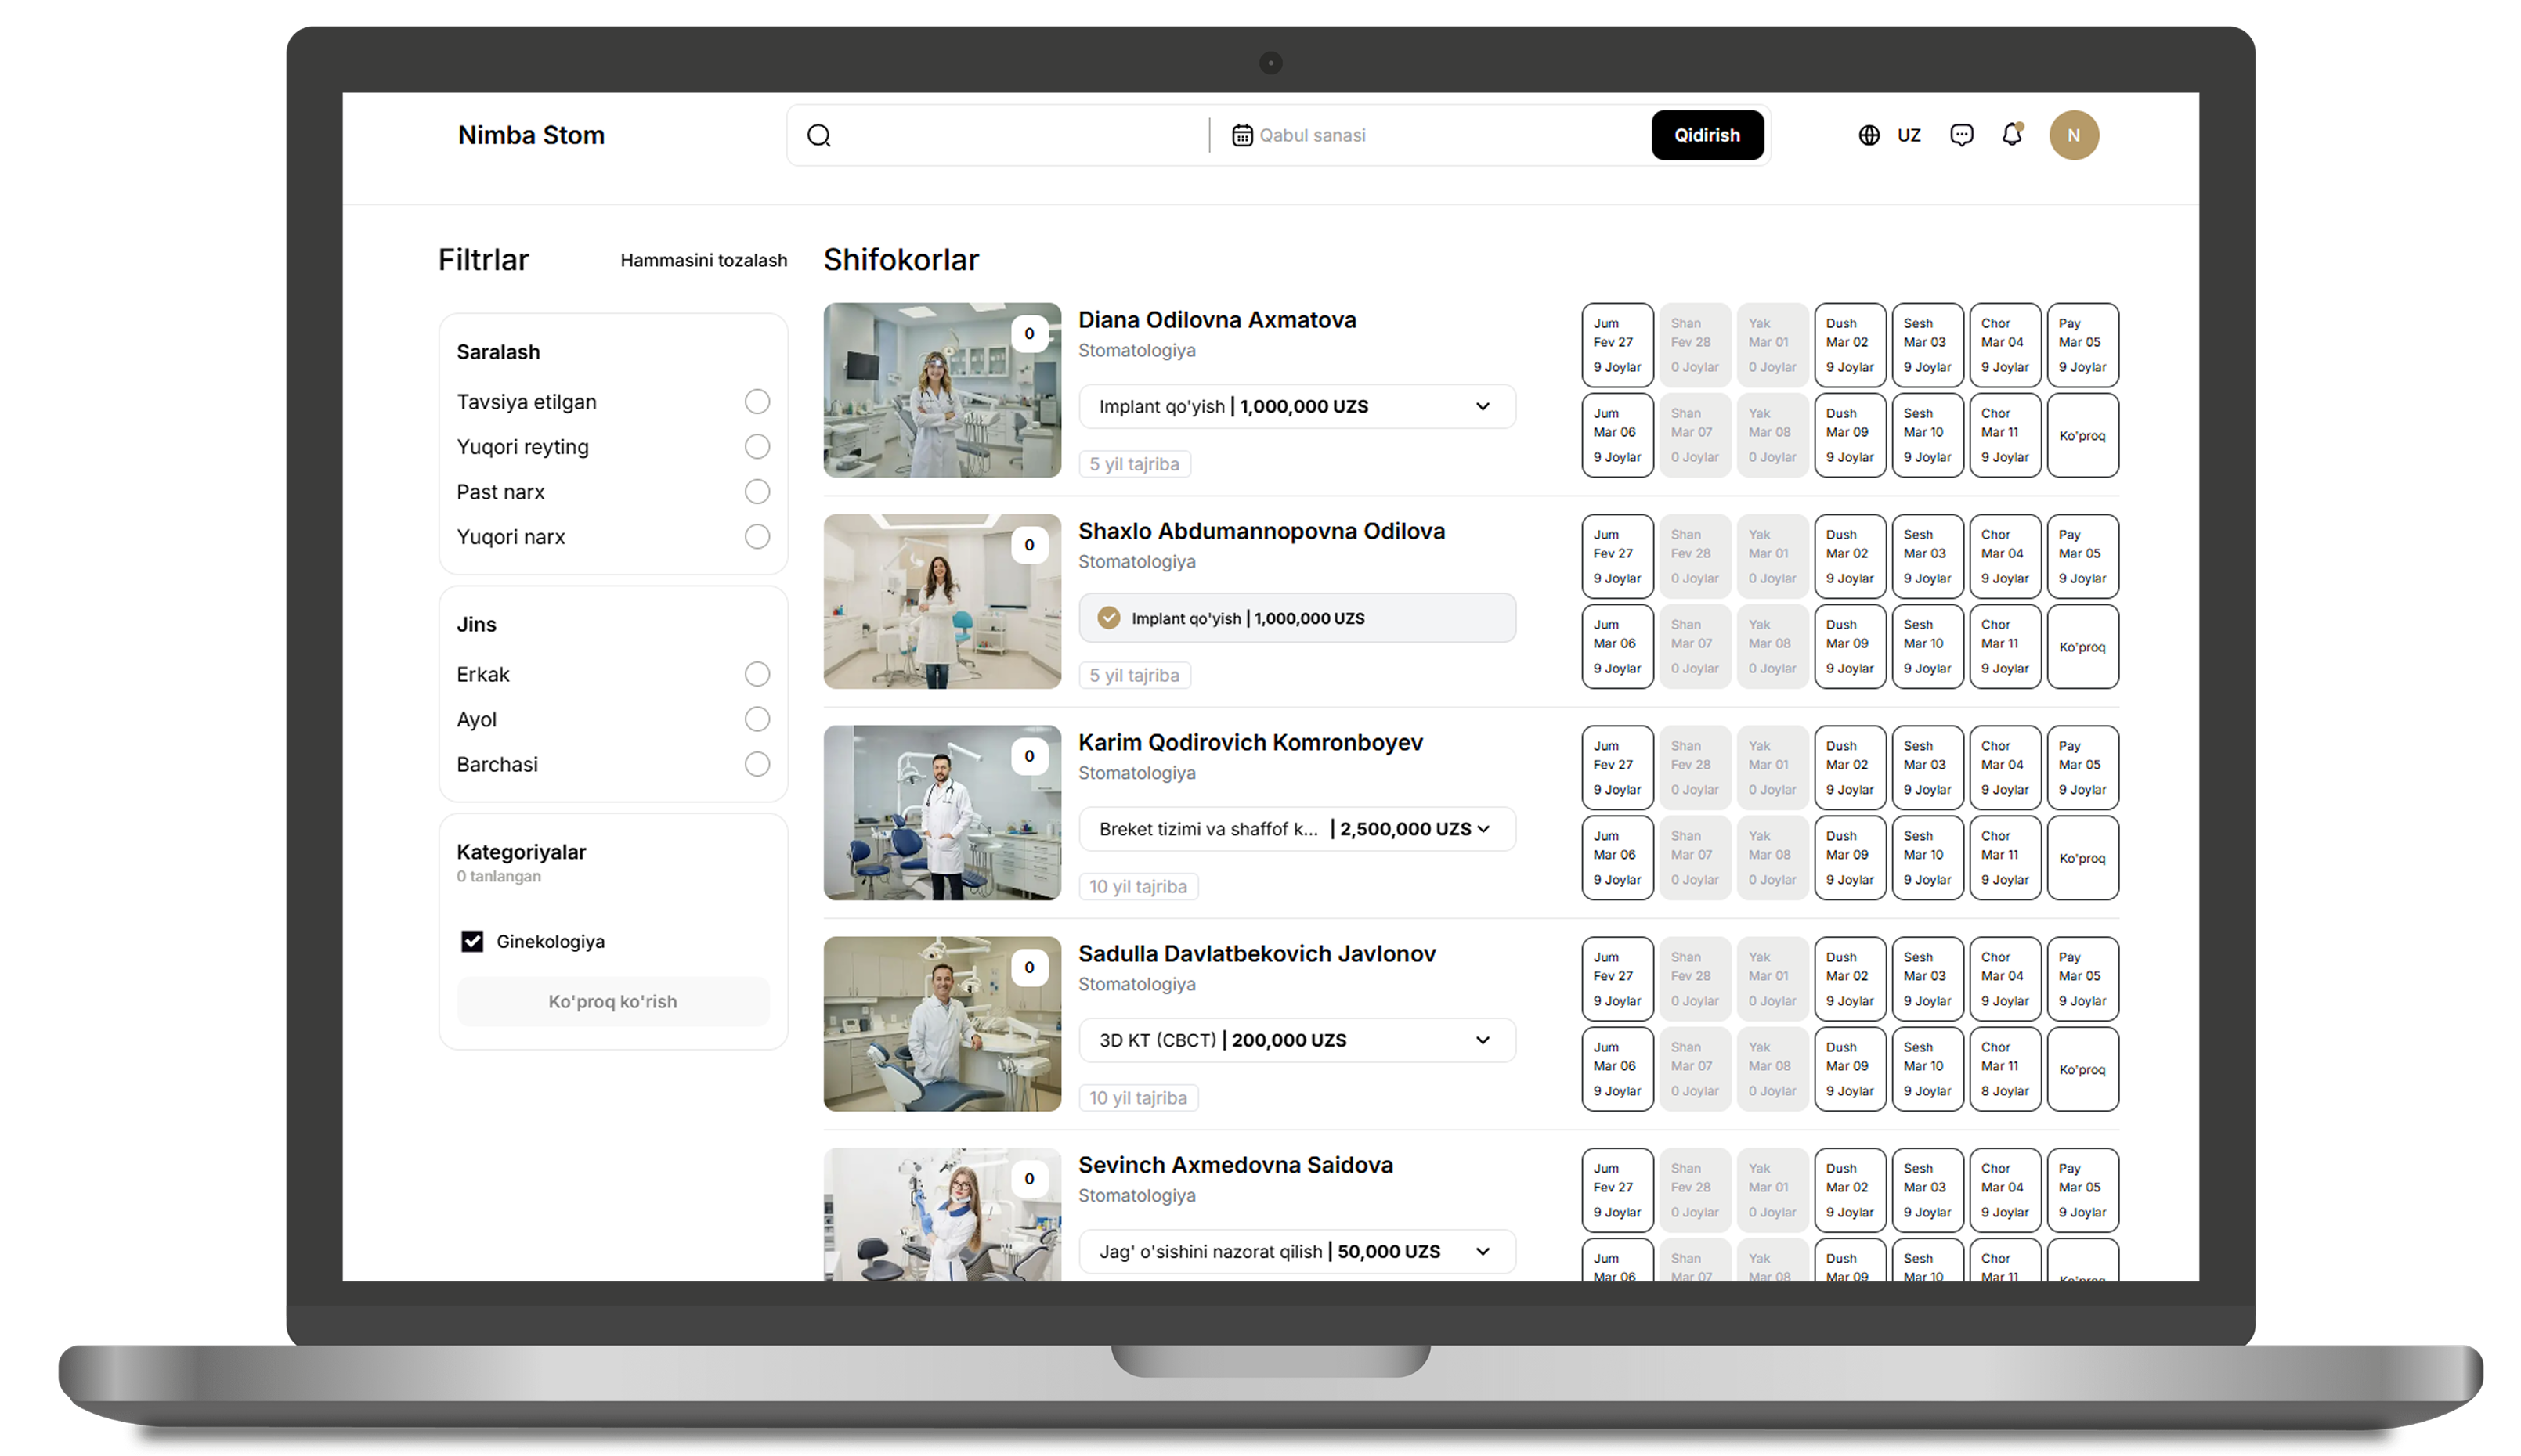
Task: Uncheck the Ginekologiya category checkbox
Action: tap(472, 941)
